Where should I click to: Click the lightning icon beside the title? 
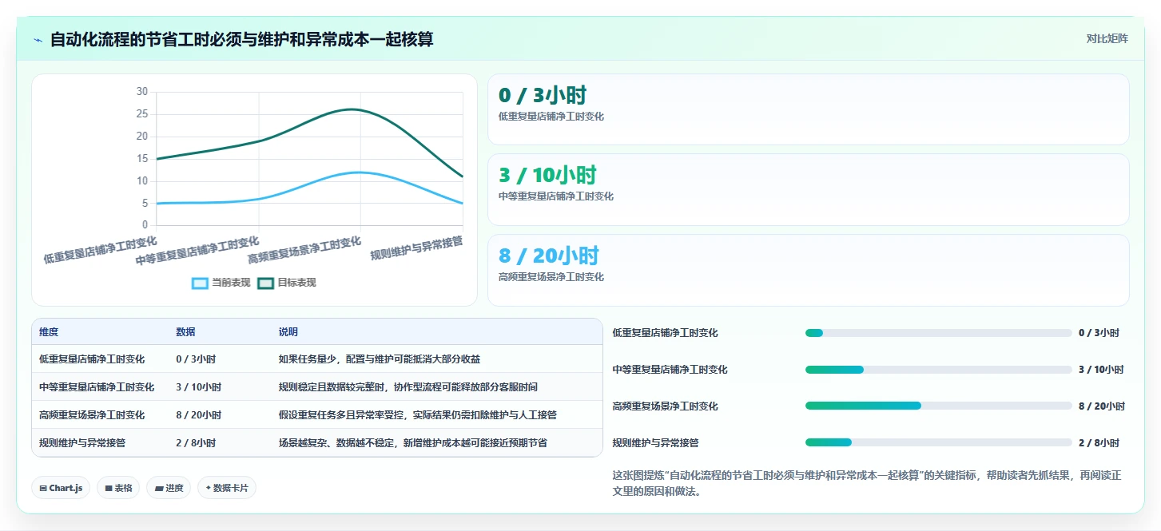click(x=38, y=39)
